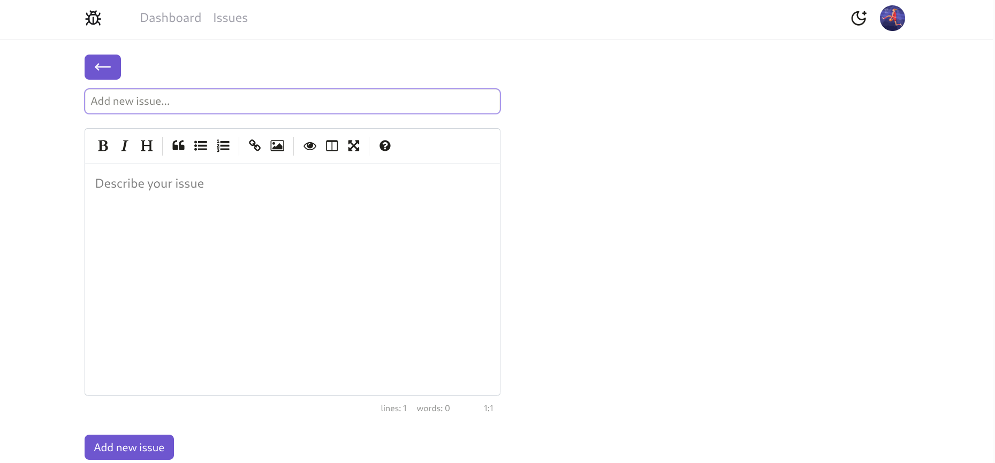Click the purple back arrow button
This screenshot has height=463, width=995.
(x=103, y=67)
